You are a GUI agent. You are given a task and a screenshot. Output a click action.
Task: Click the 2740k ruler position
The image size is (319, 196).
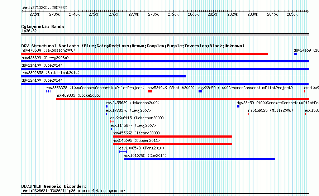click(x=74, y=14)
